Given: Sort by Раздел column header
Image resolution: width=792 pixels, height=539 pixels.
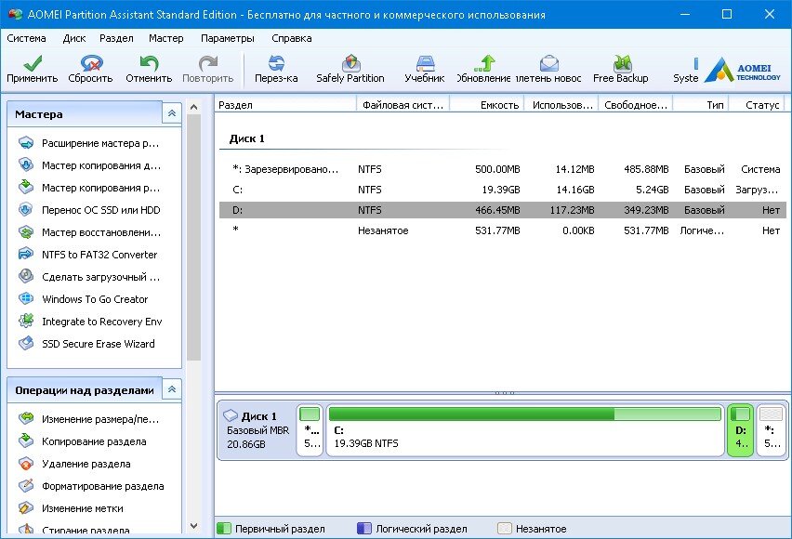Looking at the screenshot, I should tap(286, 105).
